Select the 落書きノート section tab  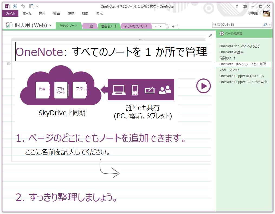[x=109, y=26]
